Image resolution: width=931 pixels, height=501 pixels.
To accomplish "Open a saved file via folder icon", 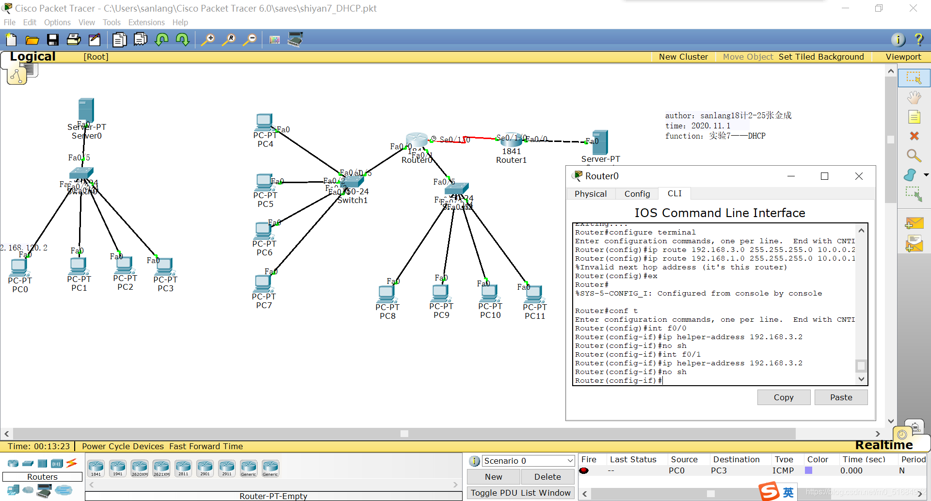I will pyautogui.click(x=32, y=40).
